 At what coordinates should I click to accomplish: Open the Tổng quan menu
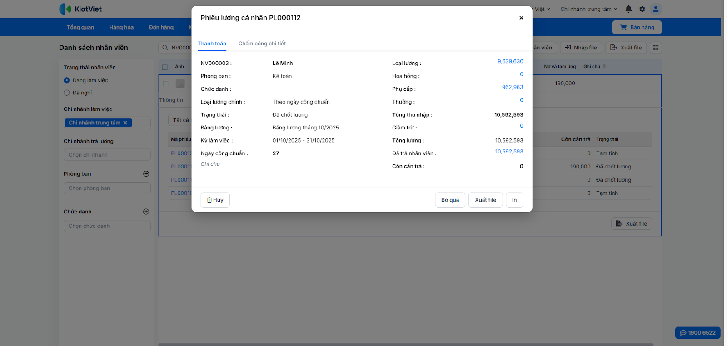point(80,27)
